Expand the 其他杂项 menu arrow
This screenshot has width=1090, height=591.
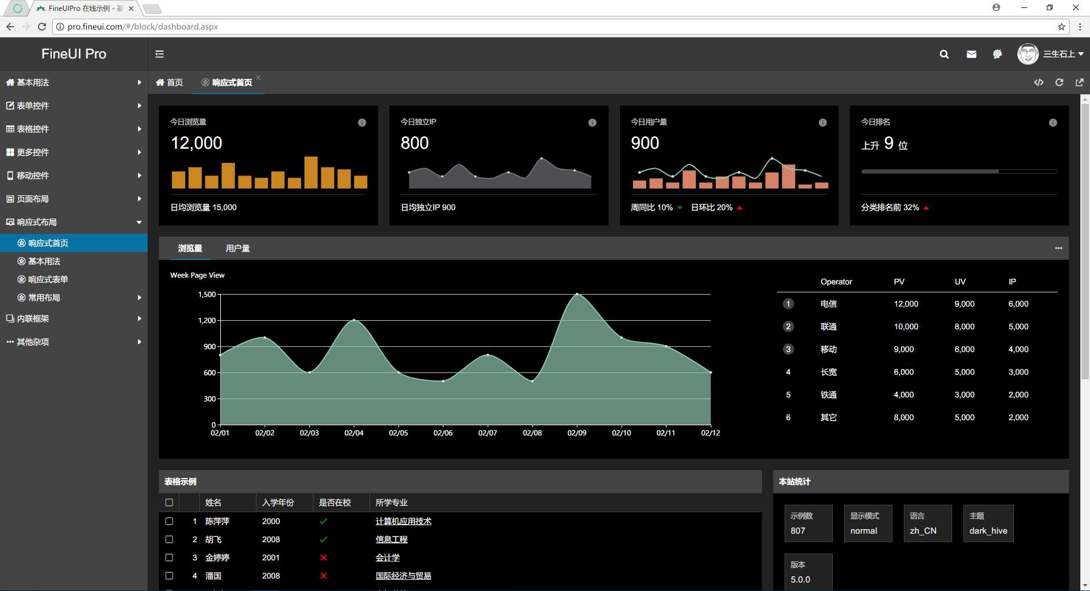coord(139,342)
